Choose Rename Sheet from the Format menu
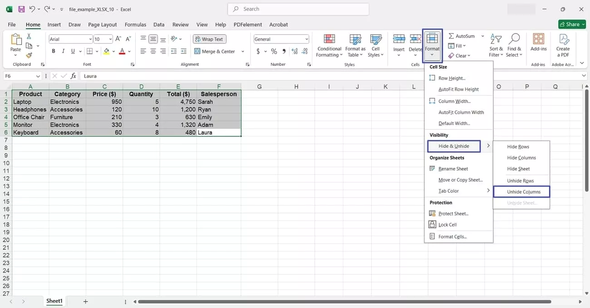The height and width of the screenshot is (308, 590). pos(453,168)
